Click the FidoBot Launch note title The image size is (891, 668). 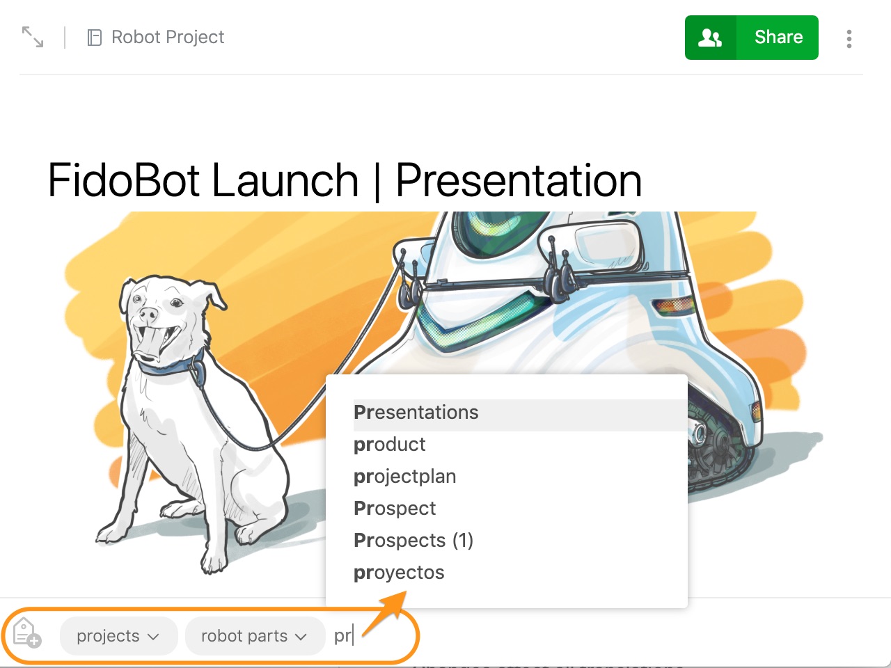tap(345, 180)
